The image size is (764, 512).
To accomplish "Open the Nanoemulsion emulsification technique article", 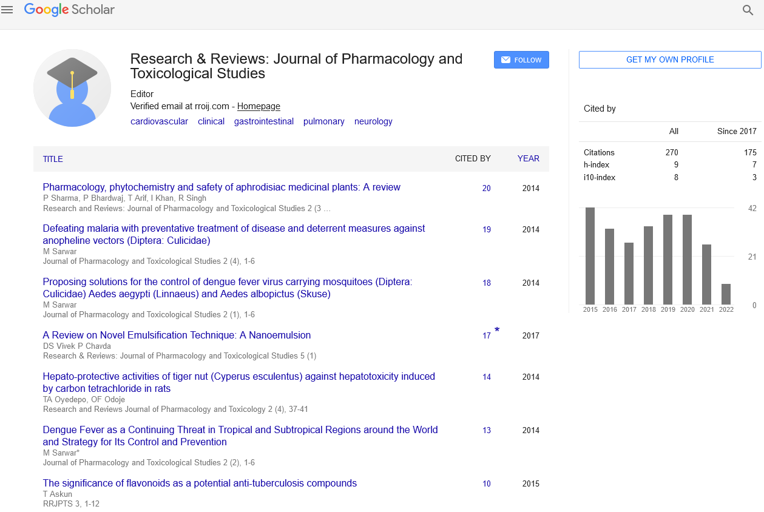I will pos(177,335).
